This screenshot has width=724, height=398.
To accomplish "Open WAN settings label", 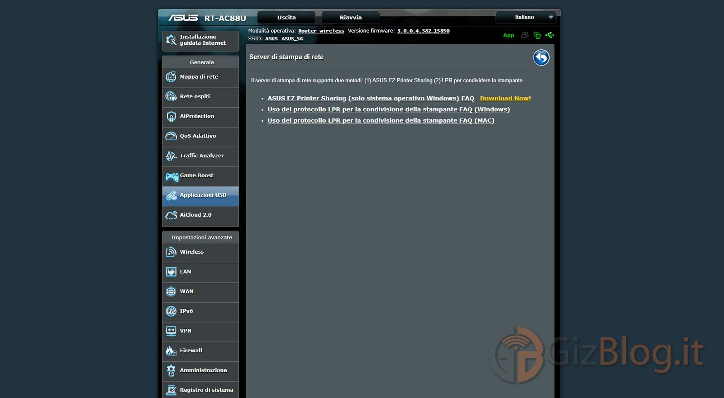I will (186, 292).
